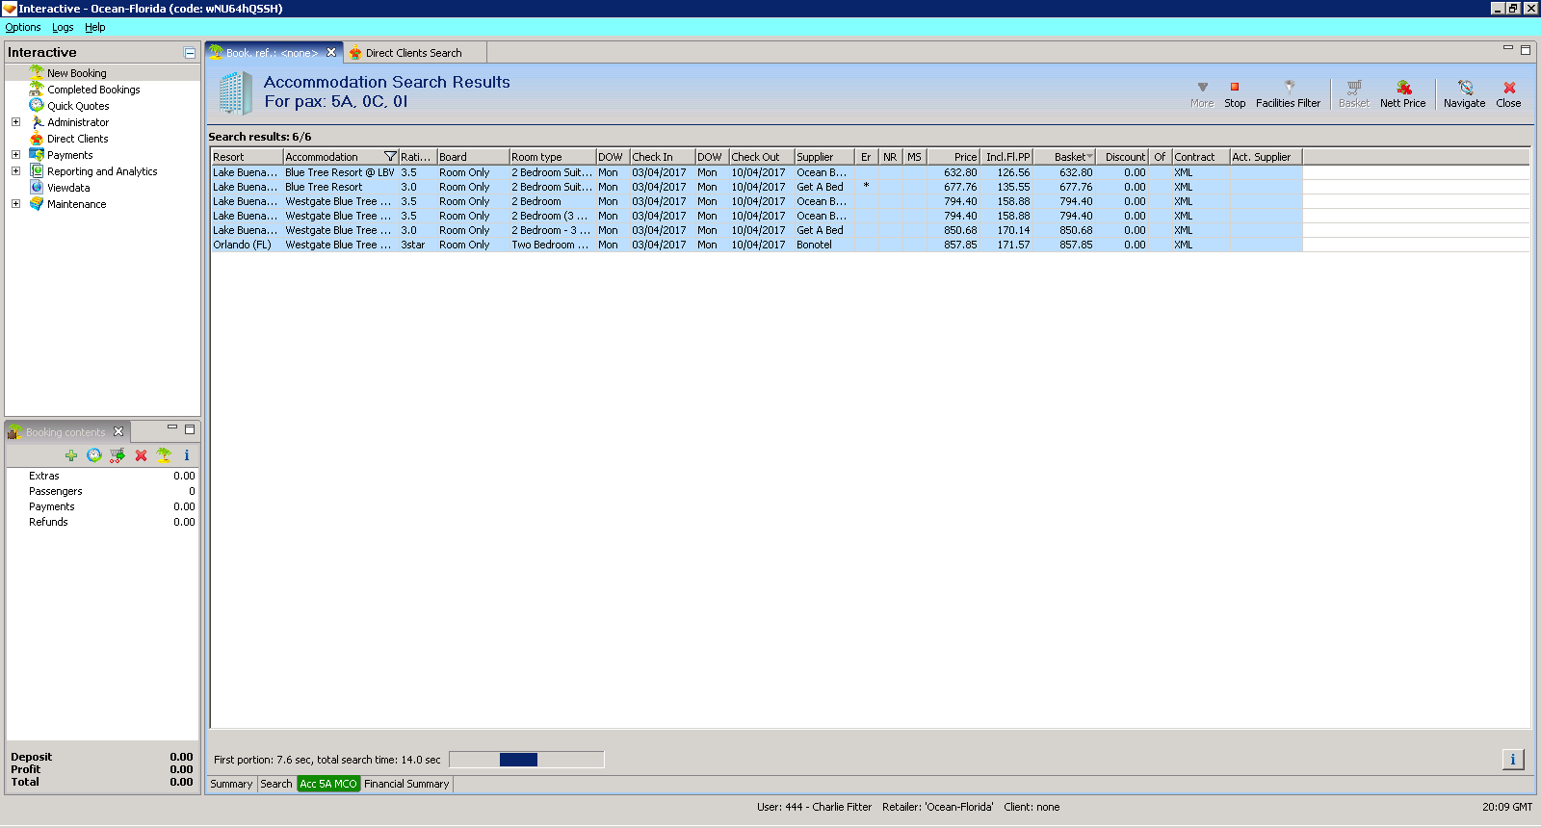
Task: Open the Options menu
Action: tap(23, 27)
